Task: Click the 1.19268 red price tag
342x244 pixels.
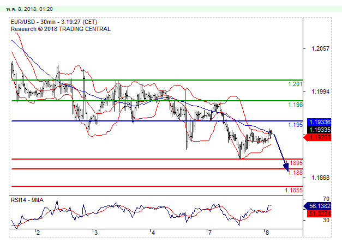Action: coord(319,138)
